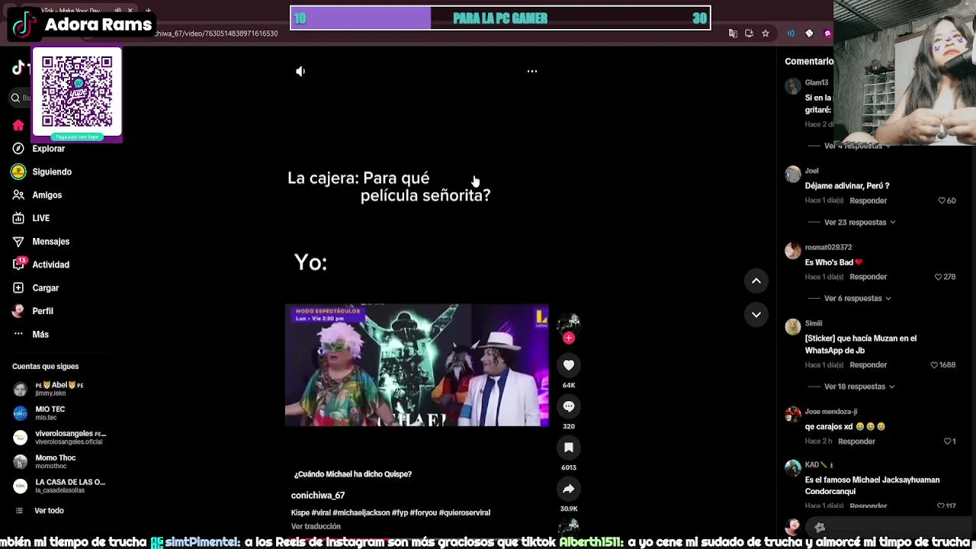This screenshot has width=976, height=549.
Task: Go to the previous video with the up arrow
Action: [756, 281]
